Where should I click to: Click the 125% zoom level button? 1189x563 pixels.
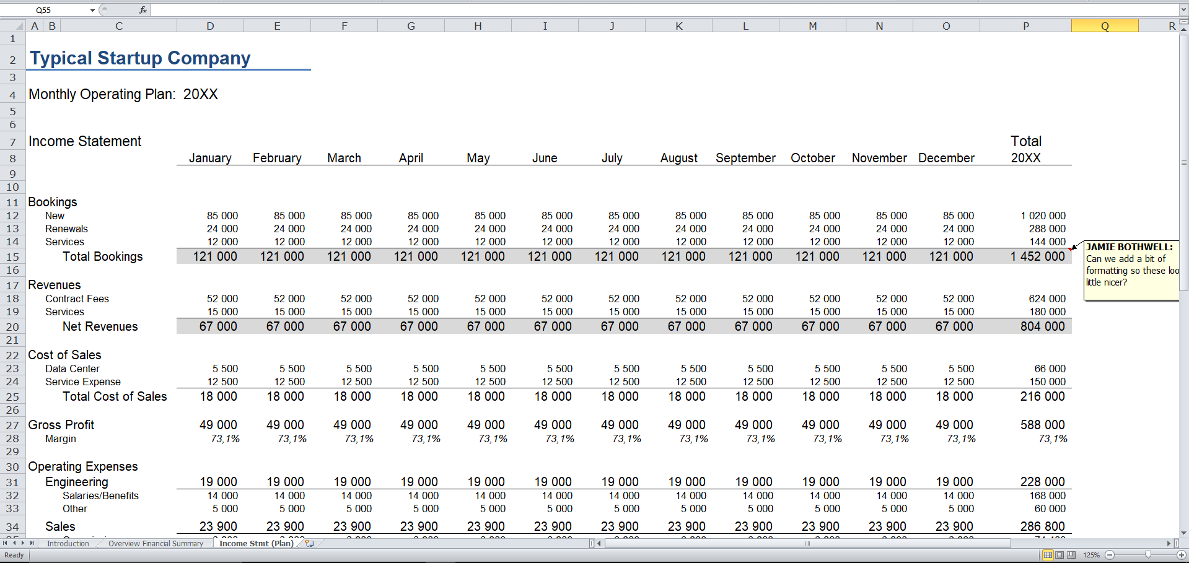[x=1092, y=555]
